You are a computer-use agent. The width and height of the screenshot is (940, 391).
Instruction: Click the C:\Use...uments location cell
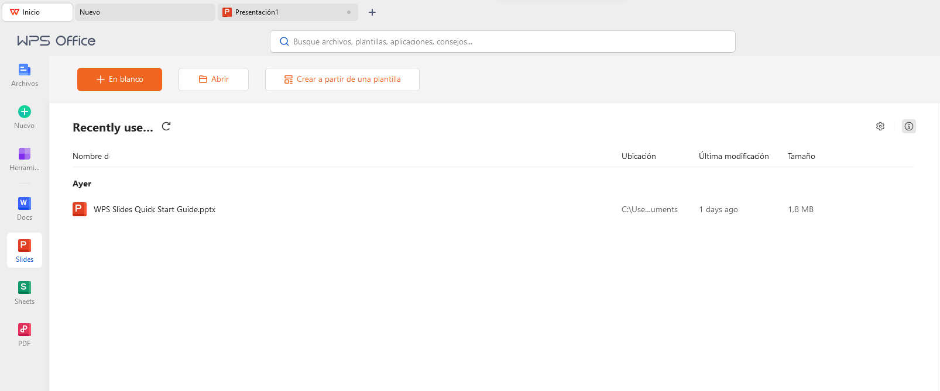click(650, 209)
